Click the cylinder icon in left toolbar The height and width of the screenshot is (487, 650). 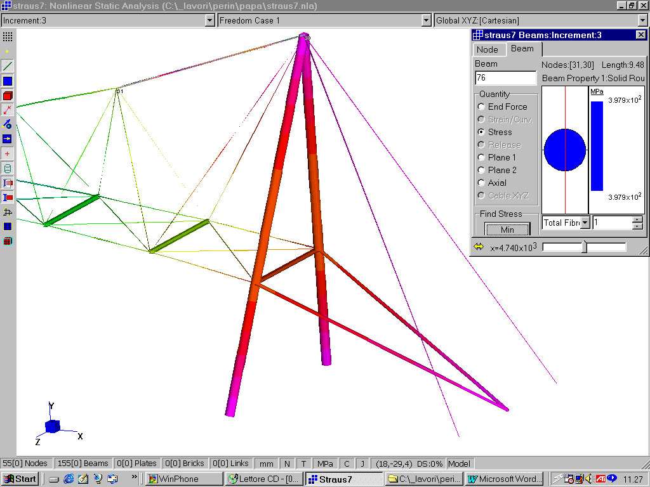tap(8, 169)
